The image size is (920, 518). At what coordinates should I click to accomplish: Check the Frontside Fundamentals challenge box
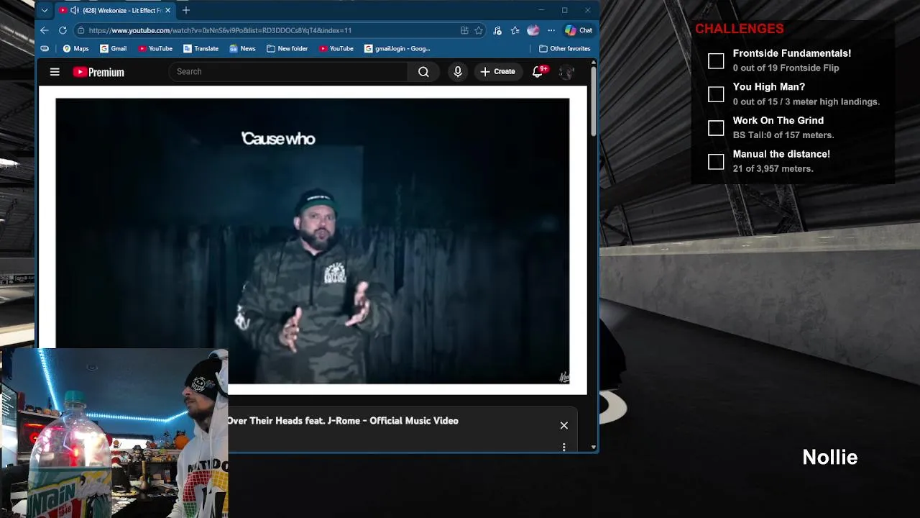click(716, 61)
